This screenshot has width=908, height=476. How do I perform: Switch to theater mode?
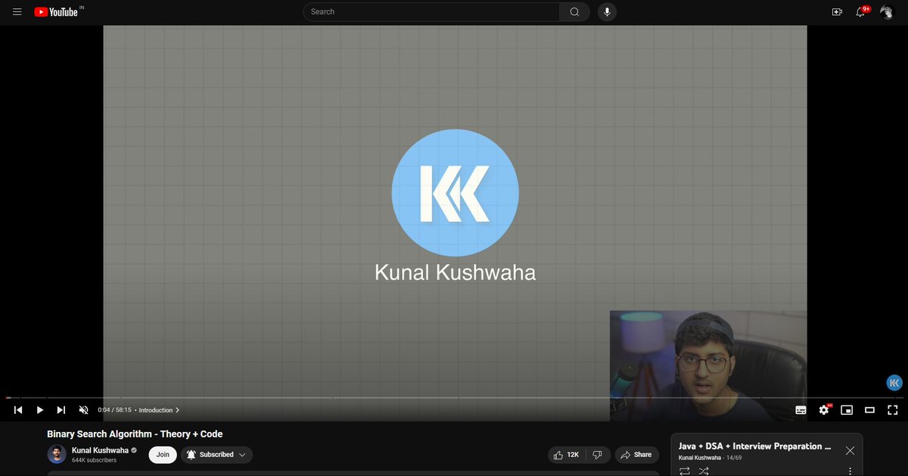click(869, 410)
